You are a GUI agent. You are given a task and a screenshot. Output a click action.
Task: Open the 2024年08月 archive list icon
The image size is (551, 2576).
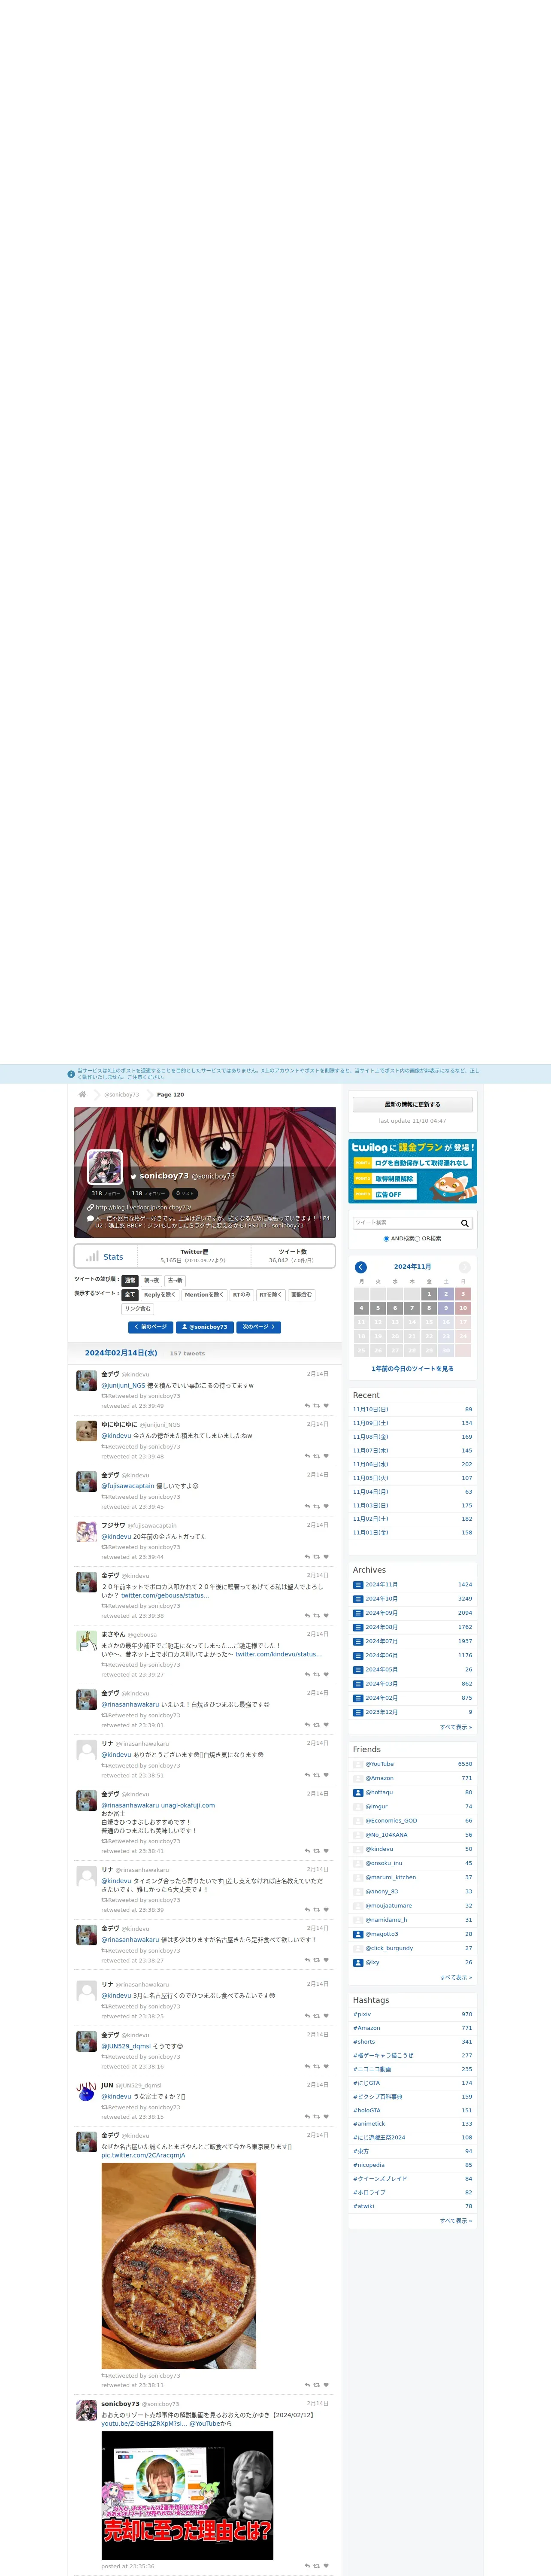pyautogui.click(x=358, y=1627)
